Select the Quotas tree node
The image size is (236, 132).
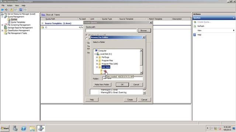pyautogui.click(x=14, y=19)
